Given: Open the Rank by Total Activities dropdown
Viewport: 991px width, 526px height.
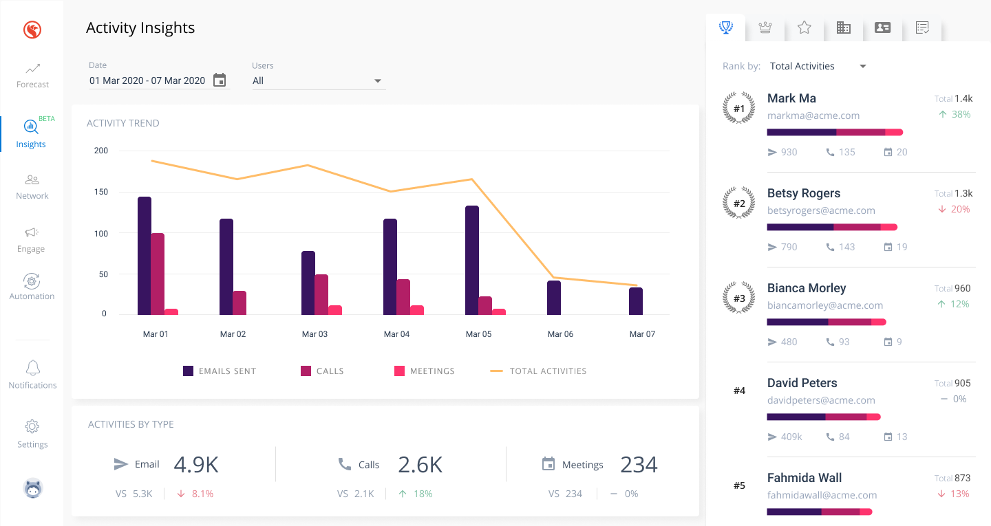Looking at the screenshot, I should pyautogui.click(x=818, y=66).
